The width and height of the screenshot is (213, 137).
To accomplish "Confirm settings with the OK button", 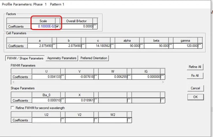I will click(x=195, y=97).
